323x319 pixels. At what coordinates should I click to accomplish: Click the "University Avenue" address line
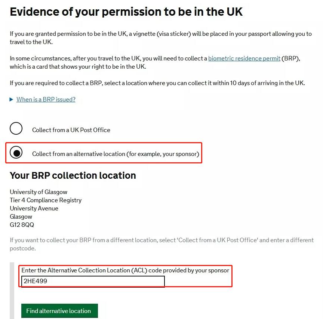[x=34, y=208]
